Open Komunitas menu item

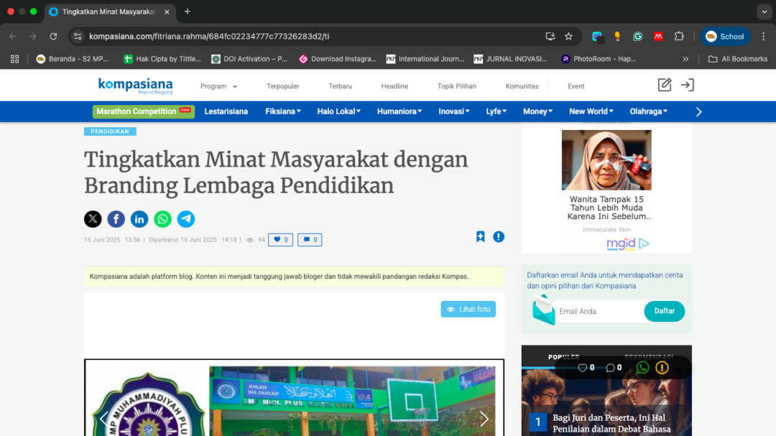pyautogui.click(x=522, y=86)
